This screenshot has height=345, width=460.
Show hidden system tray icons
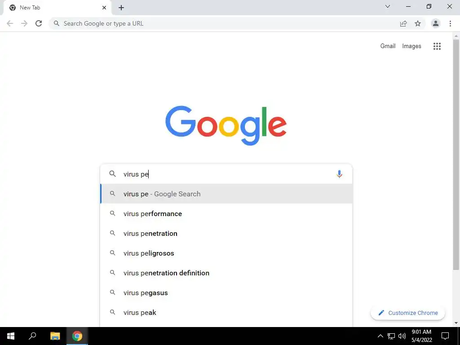click(x=380, y=336)
